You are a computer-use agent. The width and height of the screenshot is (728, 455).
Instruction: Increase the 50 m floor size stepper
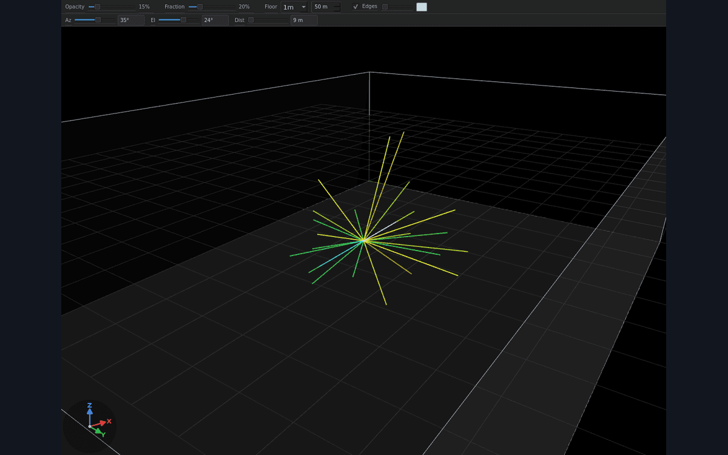coord(337,5)
